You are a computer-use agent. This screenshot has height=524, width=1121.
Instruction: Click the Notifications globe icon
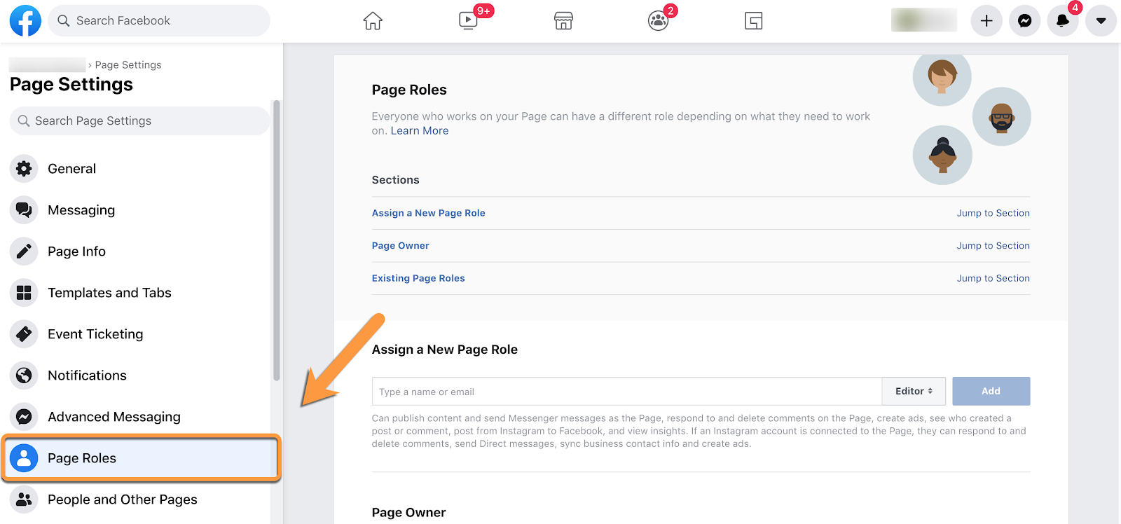click(x=24, y=375)
